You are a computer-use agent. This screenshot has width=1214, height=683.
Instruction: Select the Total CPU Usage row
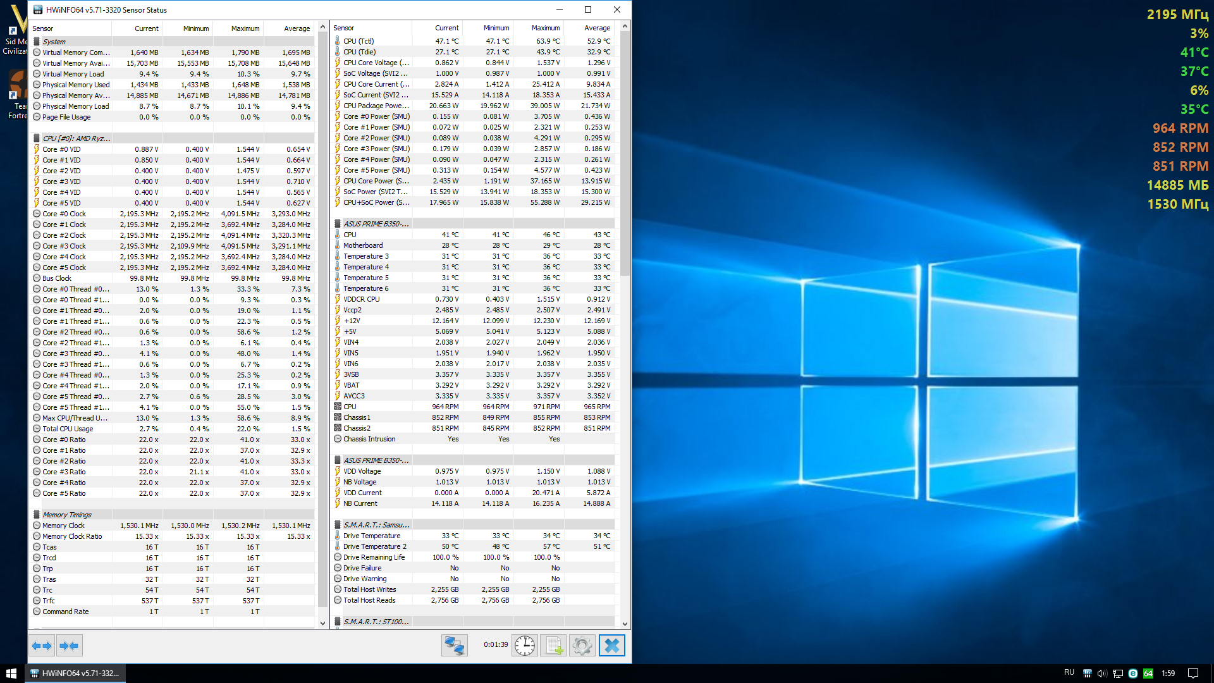pyautogui.click(x=68, y=429)
